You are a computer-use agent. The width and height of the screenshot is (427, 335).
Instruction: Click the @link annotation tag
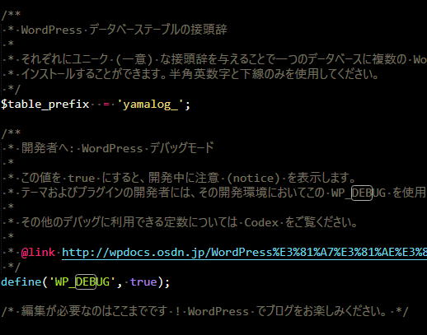click(x=38, y=252)
